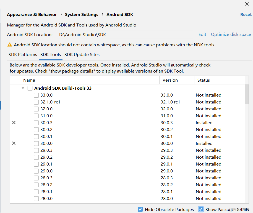Switch to the SDK Platforms tab
This screenshot has height=213, width=253.
point(22,54)
